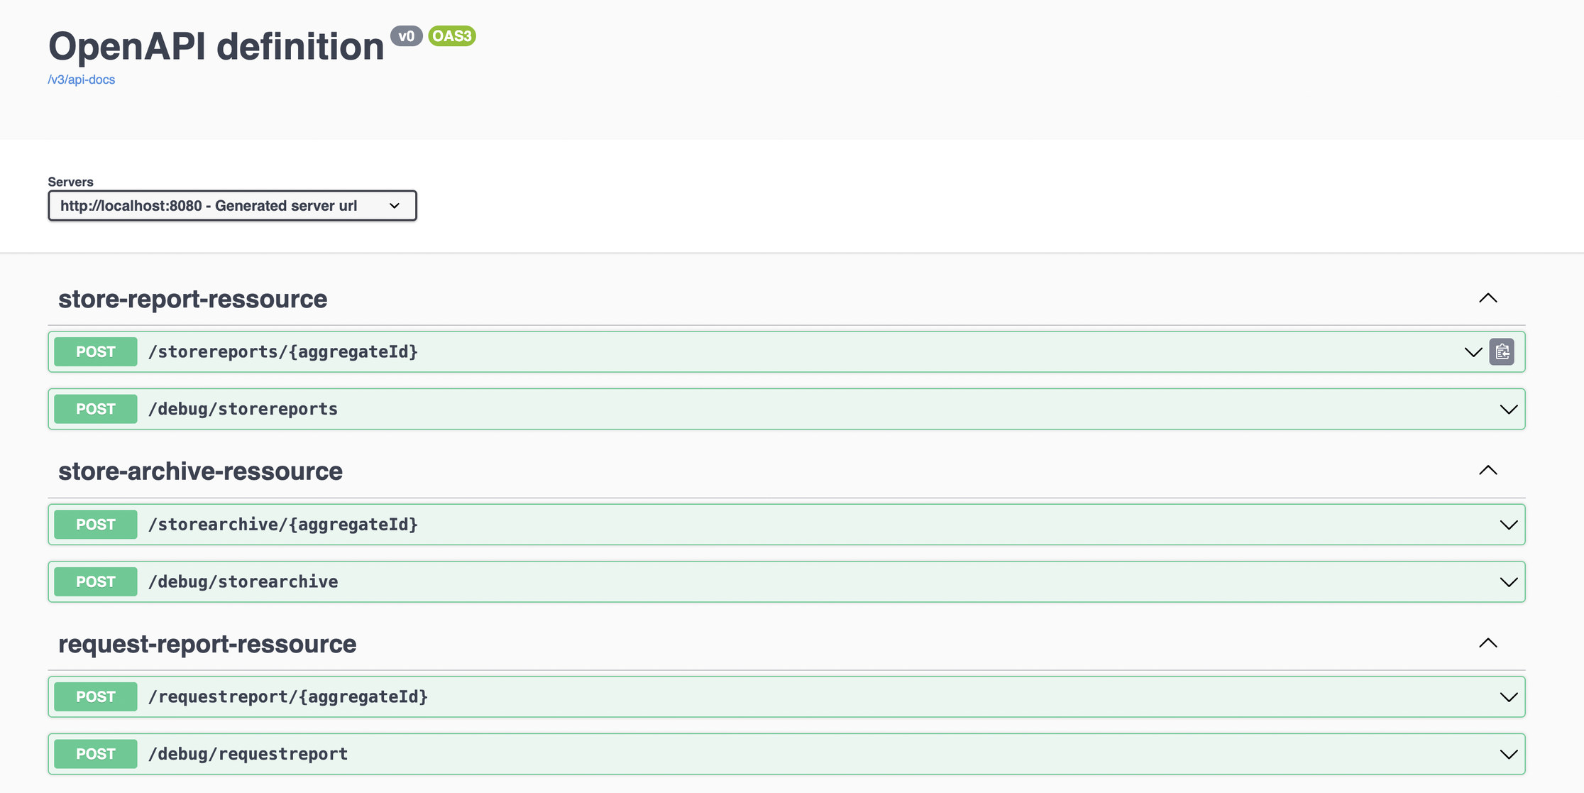The image size is (1584, 793).
Task: Open the Servers dropdown
Action: pyautogui.click(x=232, y=206)
